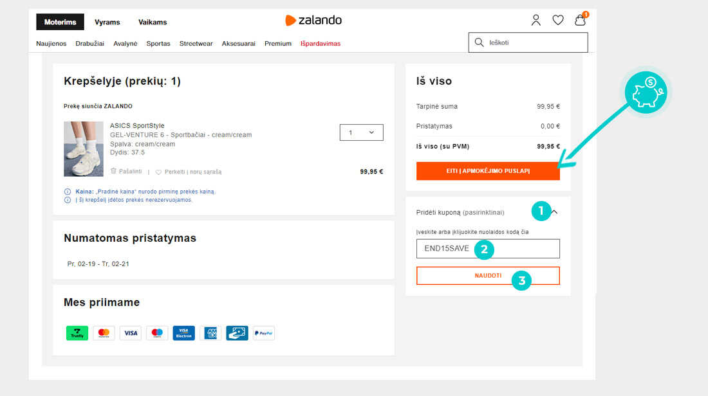Screen dimensions: 708x396
Task: Open the quantity dropdown showing 1
Action: pyautogui.click(x=361, y=132)
